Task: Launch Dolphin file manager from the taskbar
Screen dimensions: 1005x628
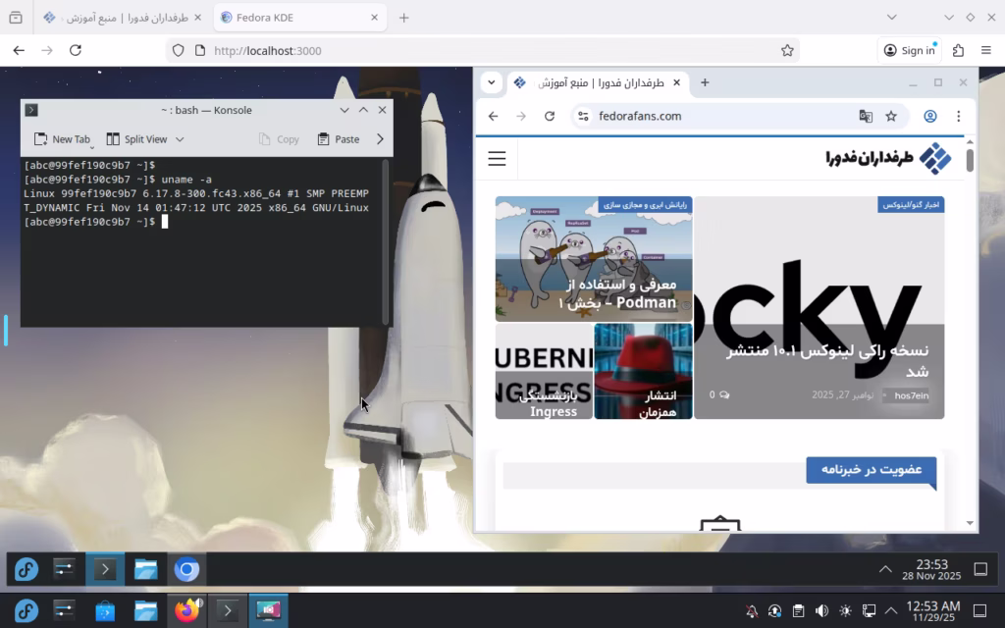Action: coord(146,609)
